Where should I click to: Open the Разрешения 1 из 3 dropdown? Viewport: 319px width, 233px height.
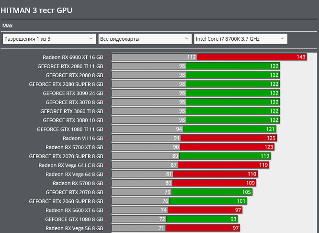click(x=49, y=39)
